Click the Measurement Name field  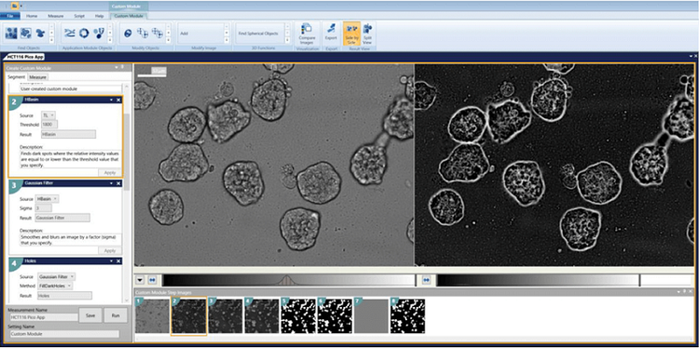click(44, 317)
